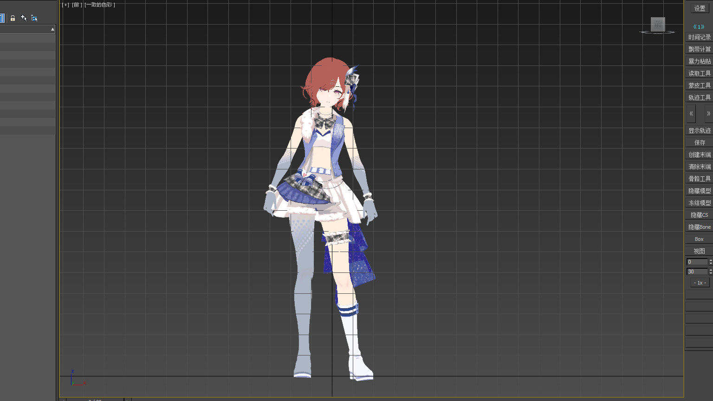Click the plus-cursor selection icon

[x=24, y=18]
